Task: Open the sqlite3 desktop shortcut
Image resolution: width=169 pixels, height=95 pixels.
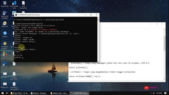Action: coord(5,75)
